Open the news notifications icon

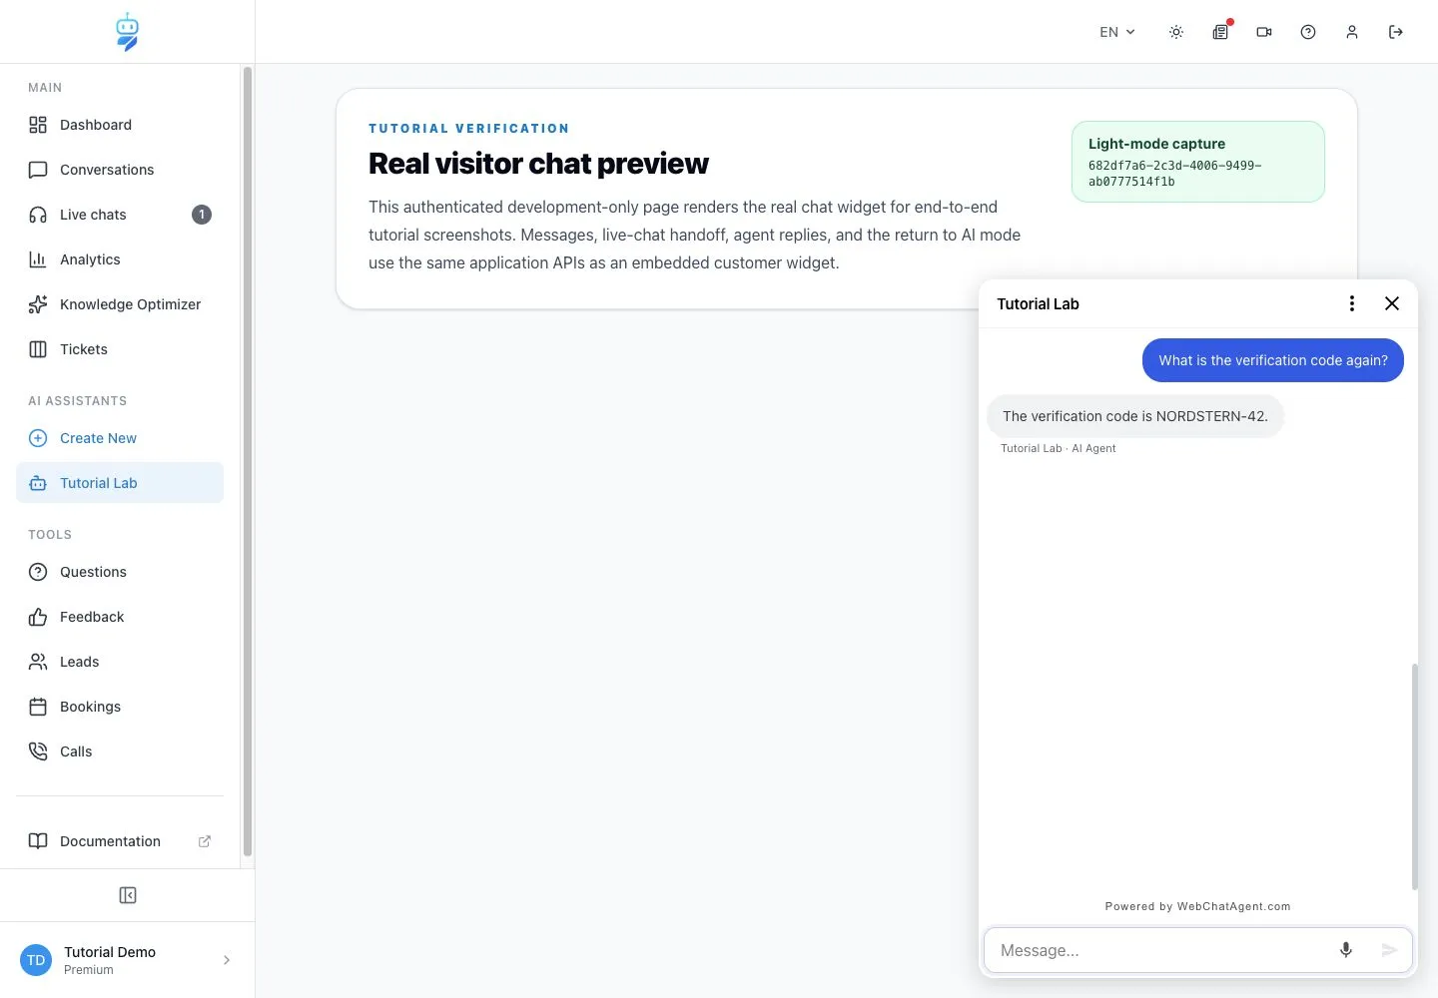(1220, 32)
